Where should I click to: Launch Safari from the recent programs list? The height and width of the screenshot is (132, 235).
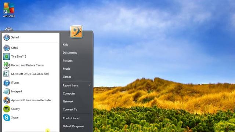[x=14, y=48]
